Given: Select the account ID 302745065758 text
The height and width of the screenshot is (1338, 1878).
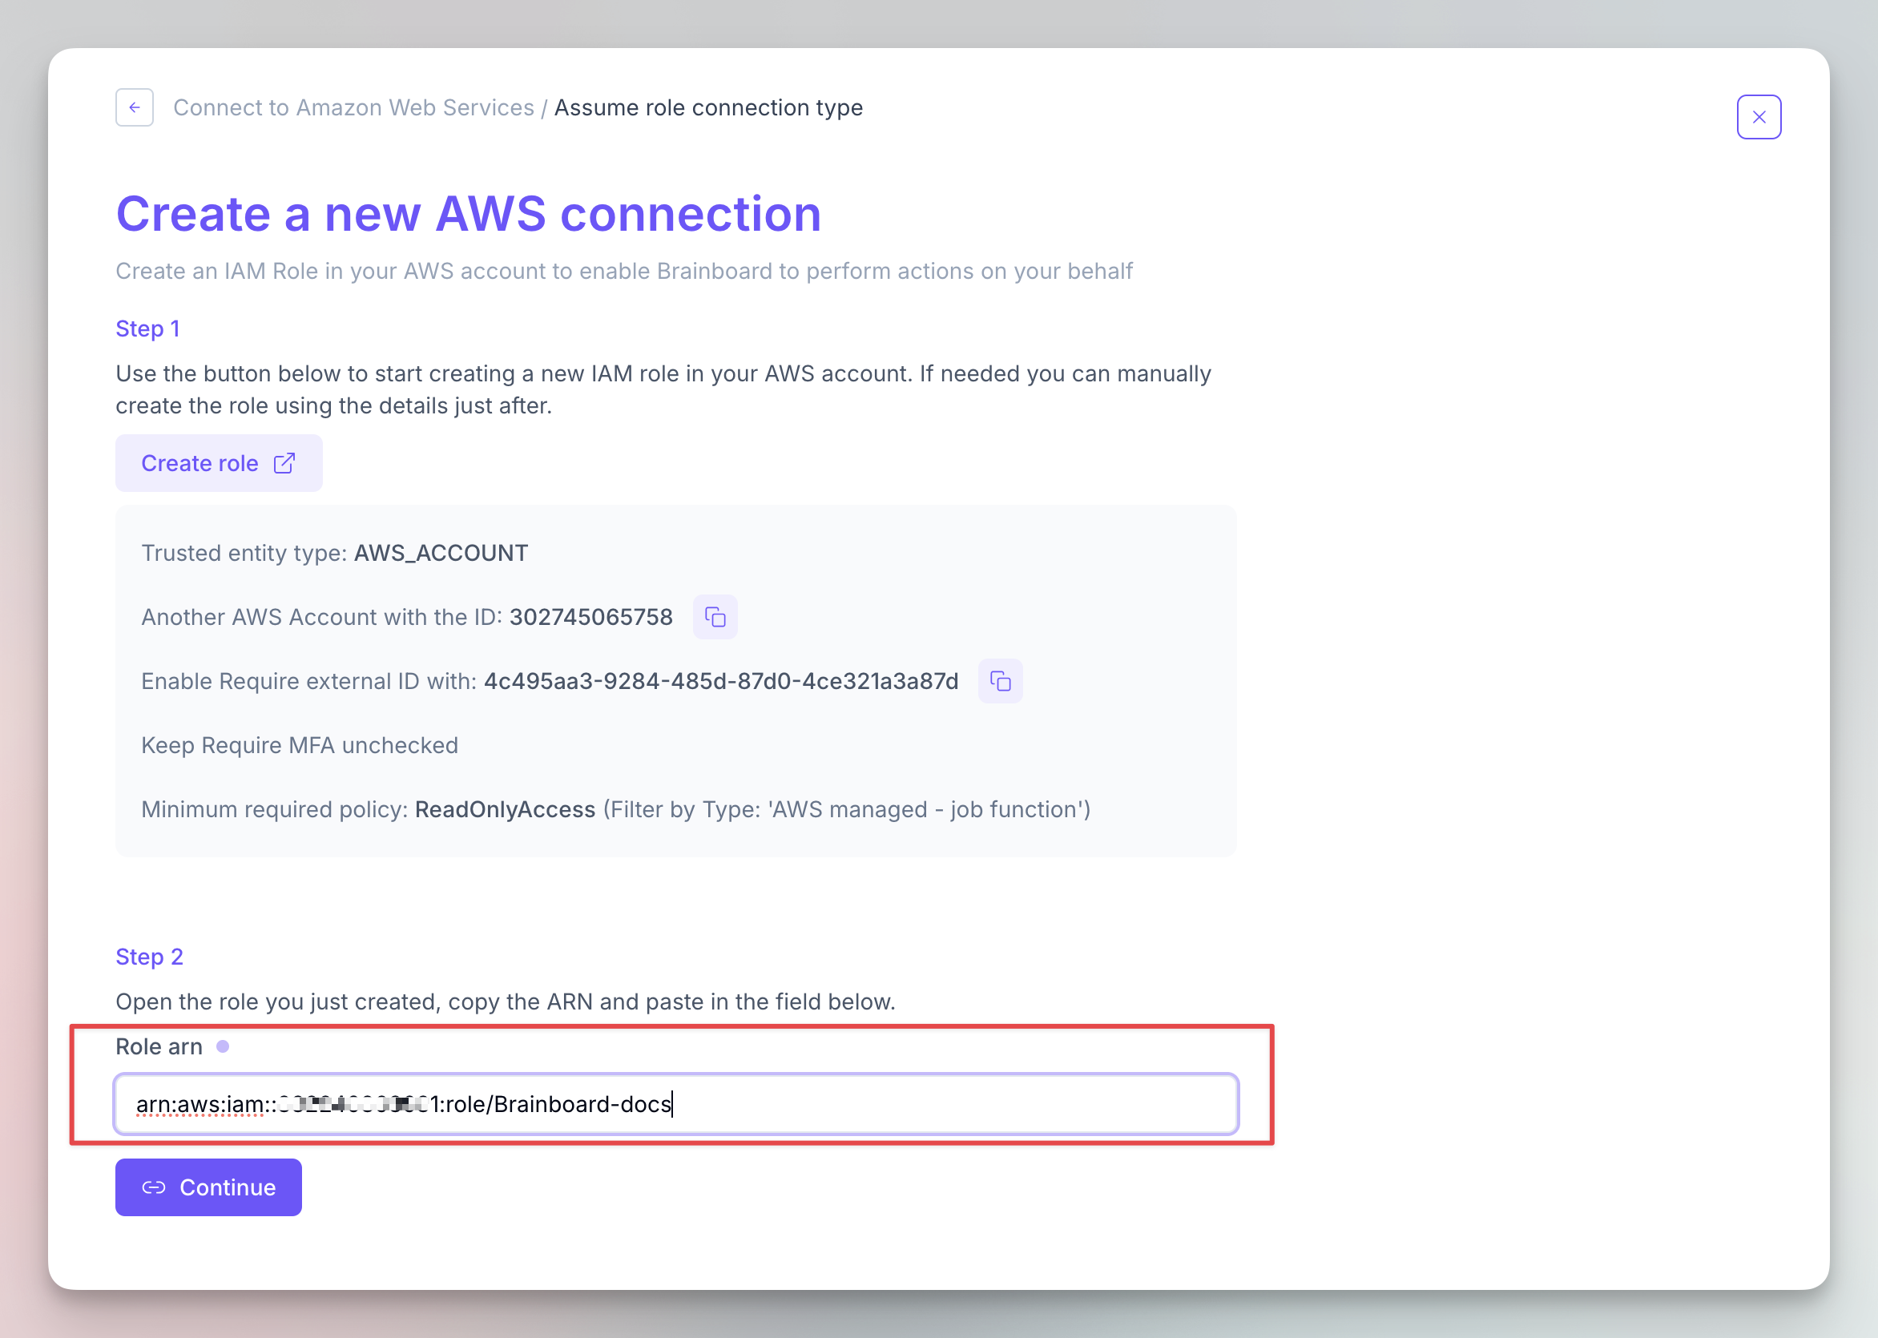Looking at the screenshot, I should click(x=590, y=617).
